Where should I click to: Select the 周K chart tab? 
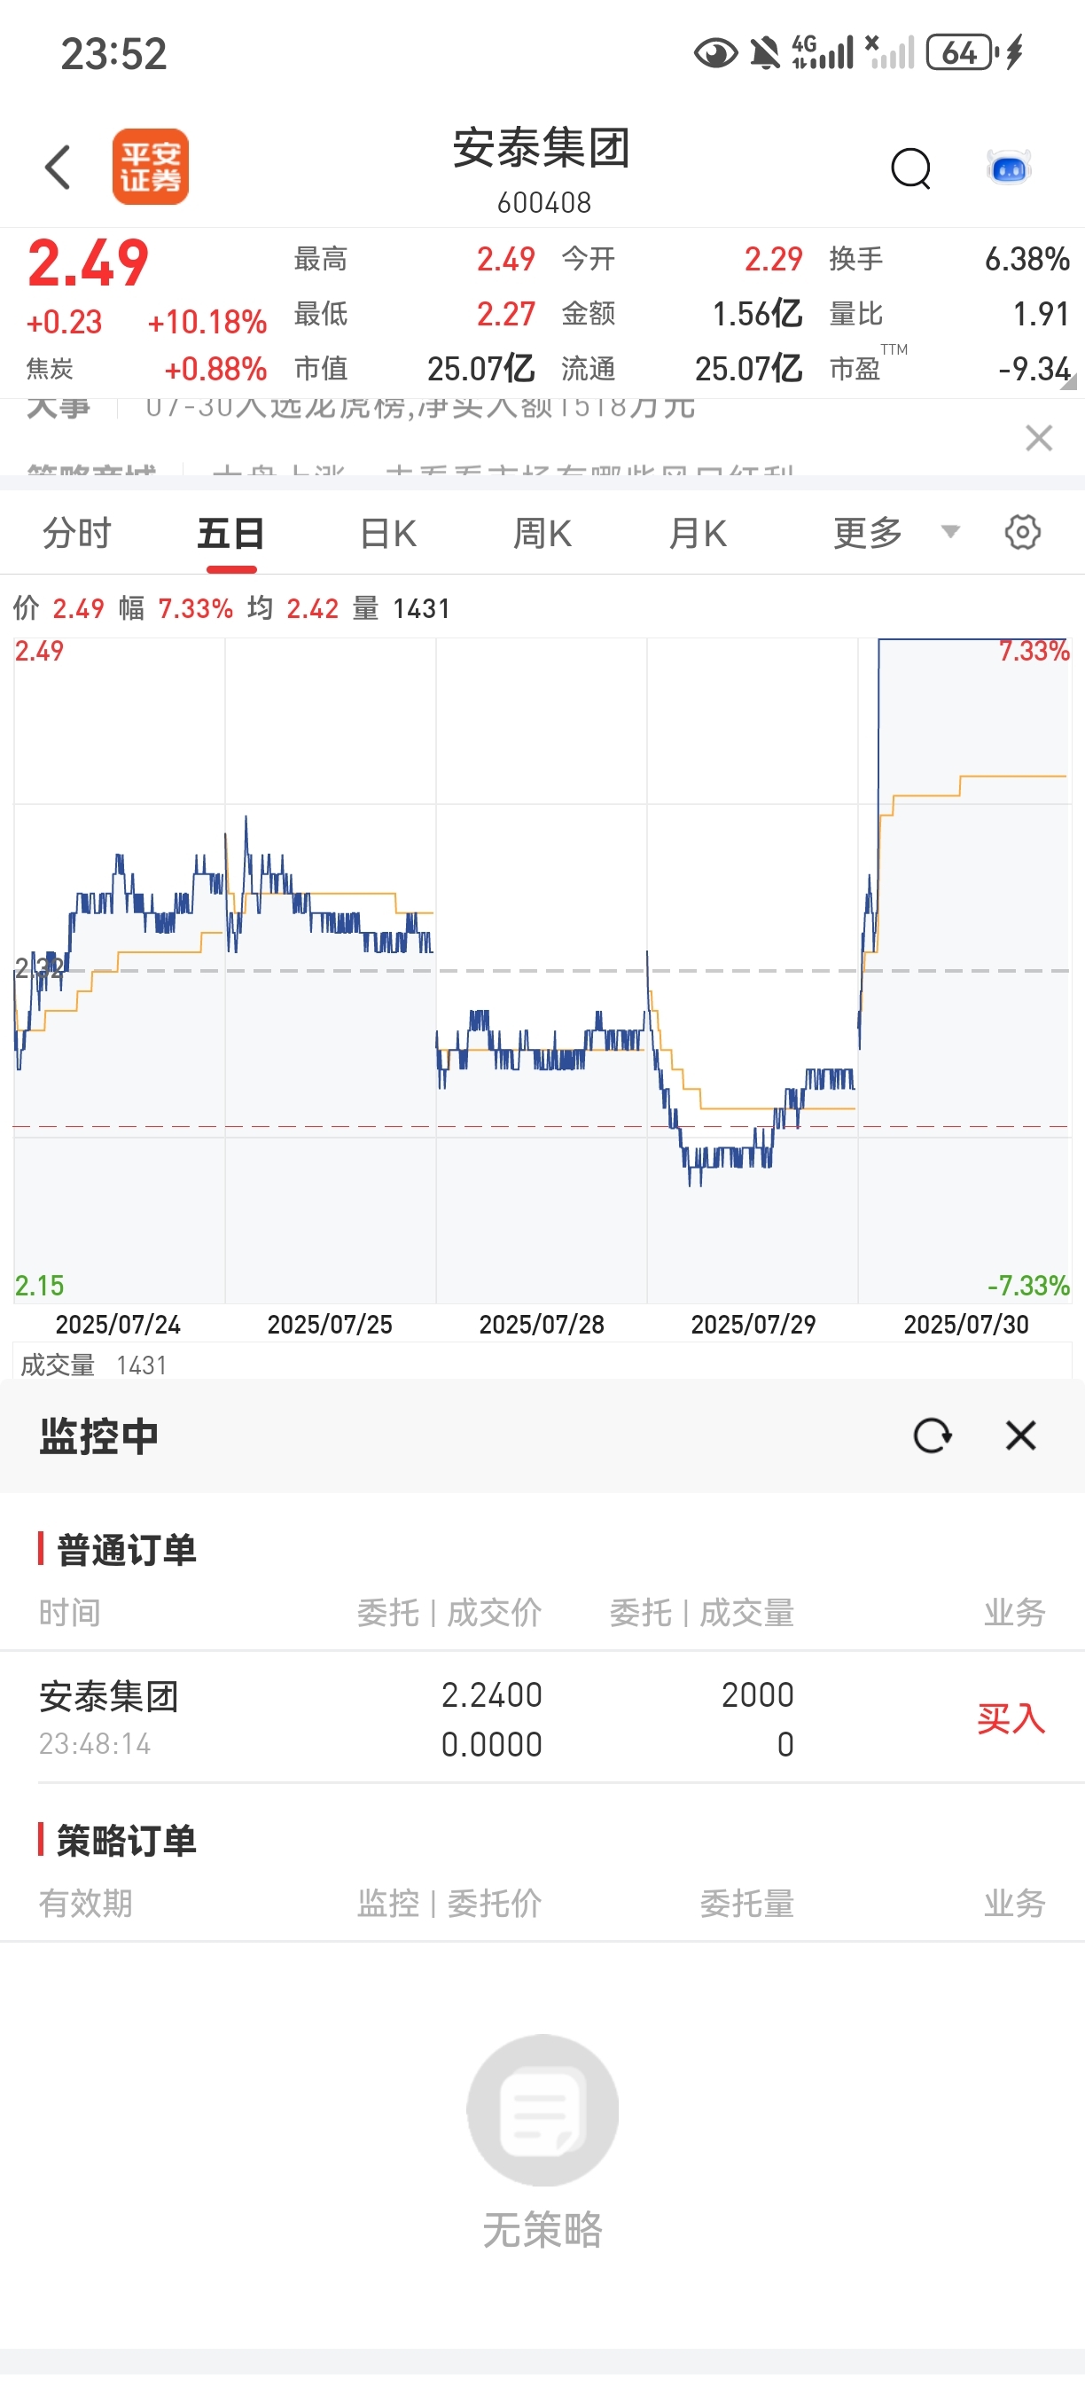[x=542, y=533]
